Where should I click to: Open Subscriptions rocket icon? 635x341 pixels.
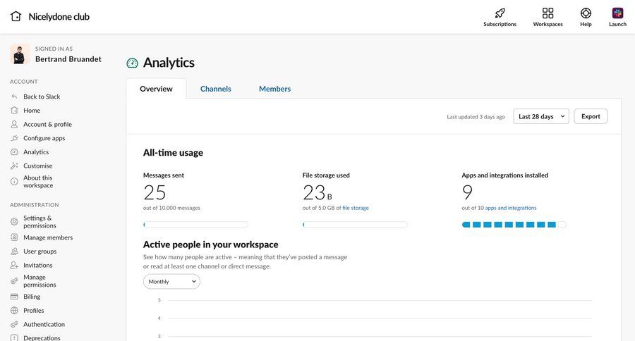pyautogui.click(x=500, y=13)
